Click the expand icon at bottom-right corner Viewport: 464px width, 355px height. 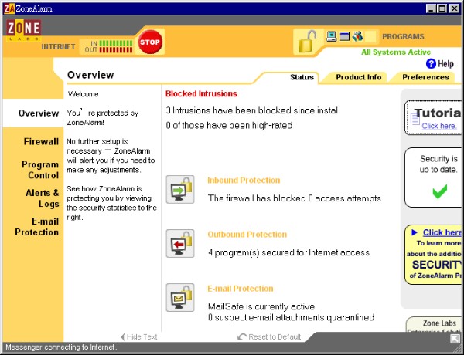pyautogui.click(x=455, y=339)
